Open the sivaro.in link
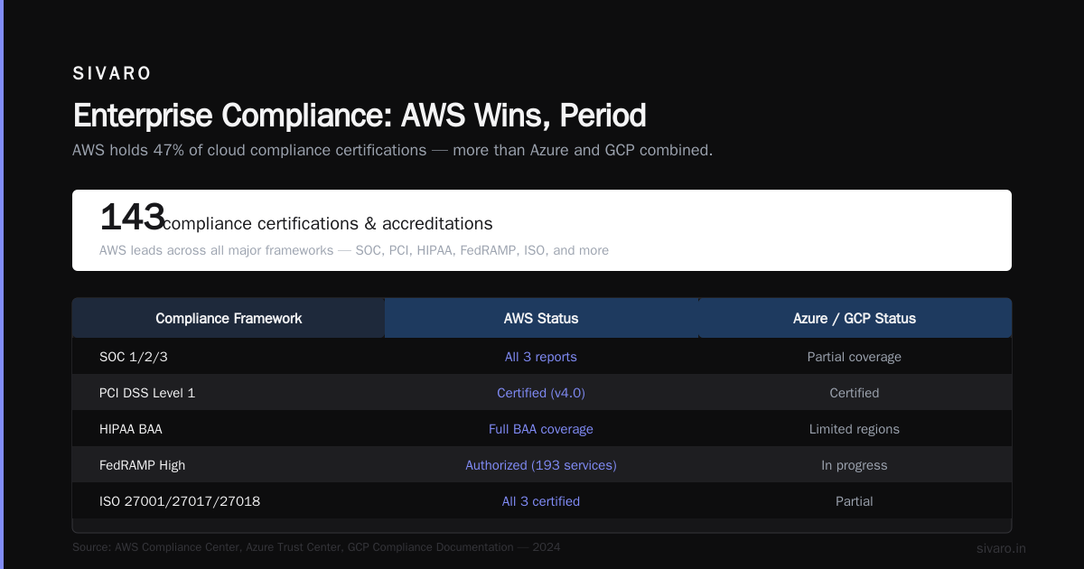 pos(1001,548)
